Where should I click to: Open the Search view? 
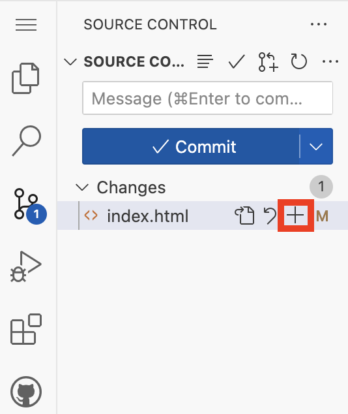click(26, 140)
